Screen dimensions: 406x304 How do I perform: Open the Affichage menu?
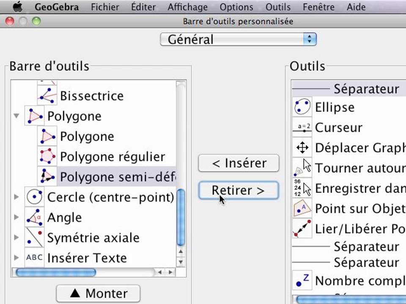tap(187, 7)
